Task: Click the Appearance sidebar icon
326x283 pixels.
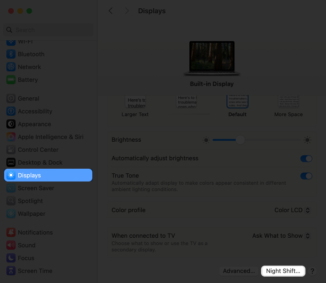Action: (x=11, y=124)
